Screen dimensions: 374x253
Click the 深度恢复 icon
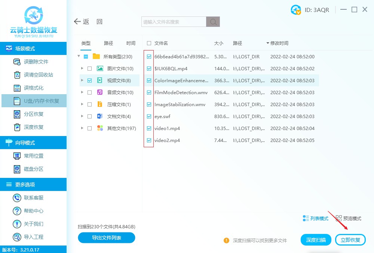17,127
